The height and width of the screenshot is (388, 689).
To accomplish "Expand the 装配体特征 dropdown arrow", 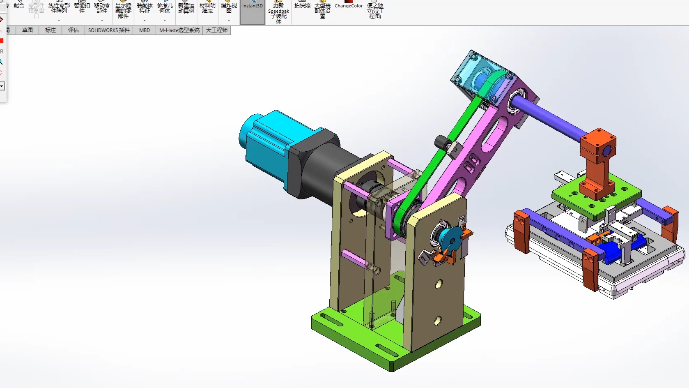I will click(x=145, y=20).
